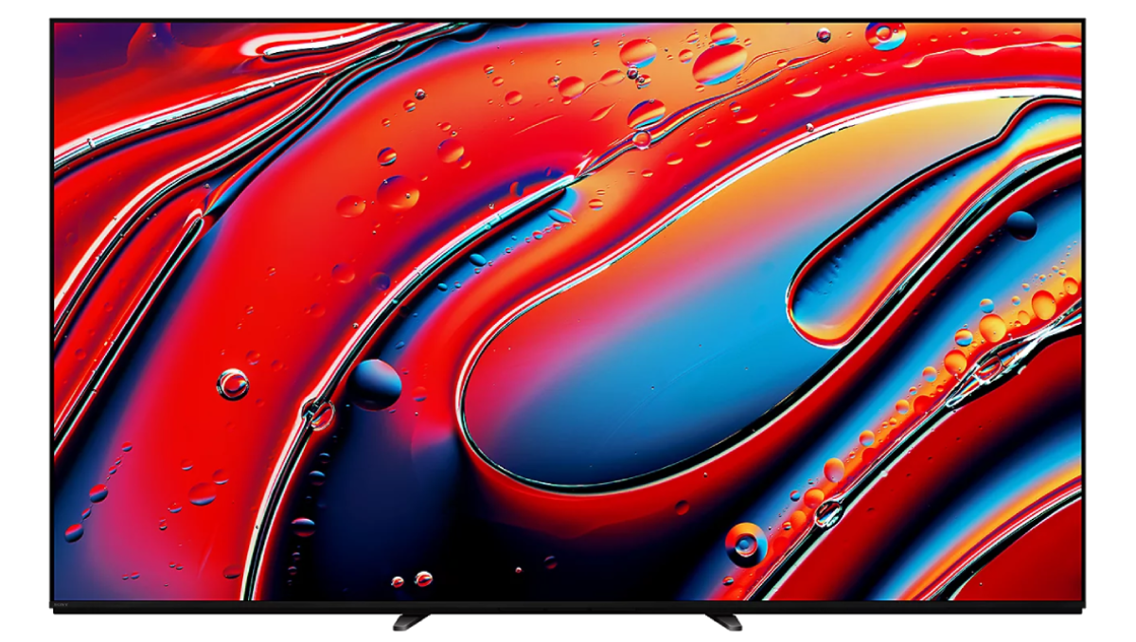Viewport: 1136px width, 642px height.
Task: Click the left TV stand foot
Action: click(x=405, y=621)
